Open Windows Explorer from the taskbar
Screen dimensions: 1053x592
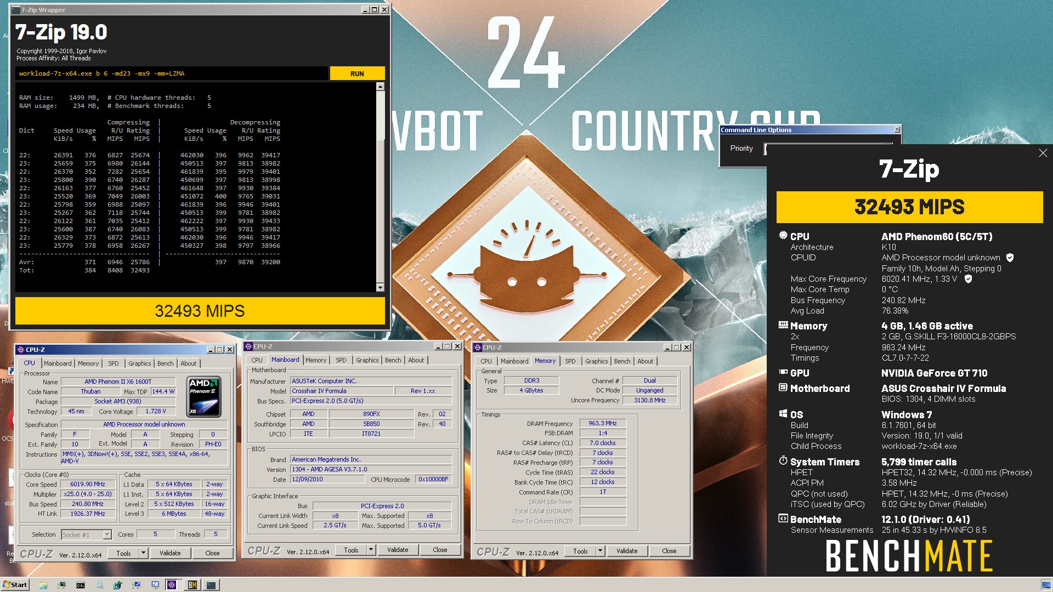click(x=43, y=585)
